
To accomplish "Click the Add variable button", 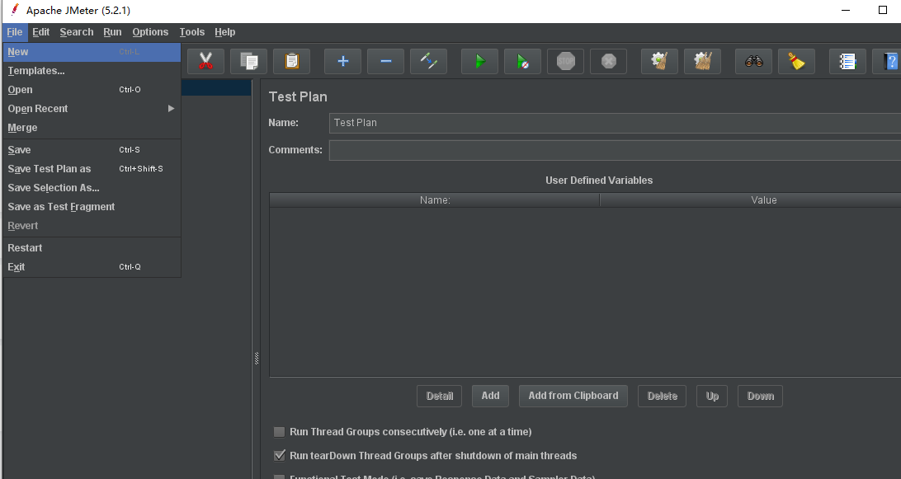I will coord(490,396).
